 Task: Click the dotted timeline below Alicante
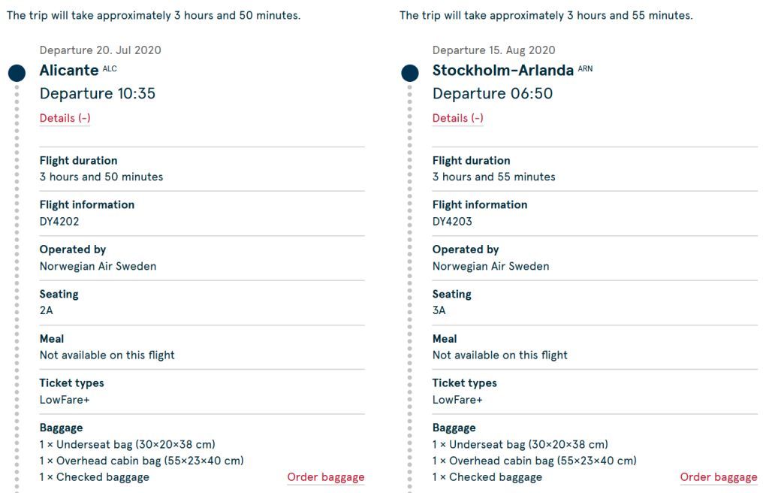click(17, 288)
